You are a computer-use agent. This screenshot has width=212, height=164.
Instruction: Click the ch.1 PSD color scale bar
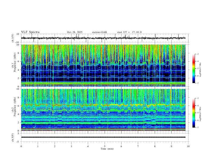coord(194,69)
